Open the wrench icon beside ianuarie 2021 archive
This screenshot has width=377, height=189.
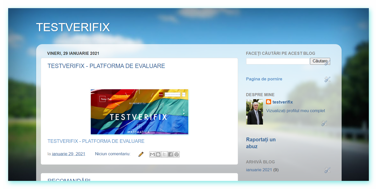click(x=327, y=170)
